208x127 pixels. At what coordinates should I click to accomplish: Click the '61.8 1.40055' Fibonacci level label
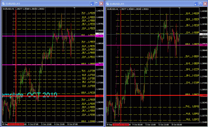88,17
